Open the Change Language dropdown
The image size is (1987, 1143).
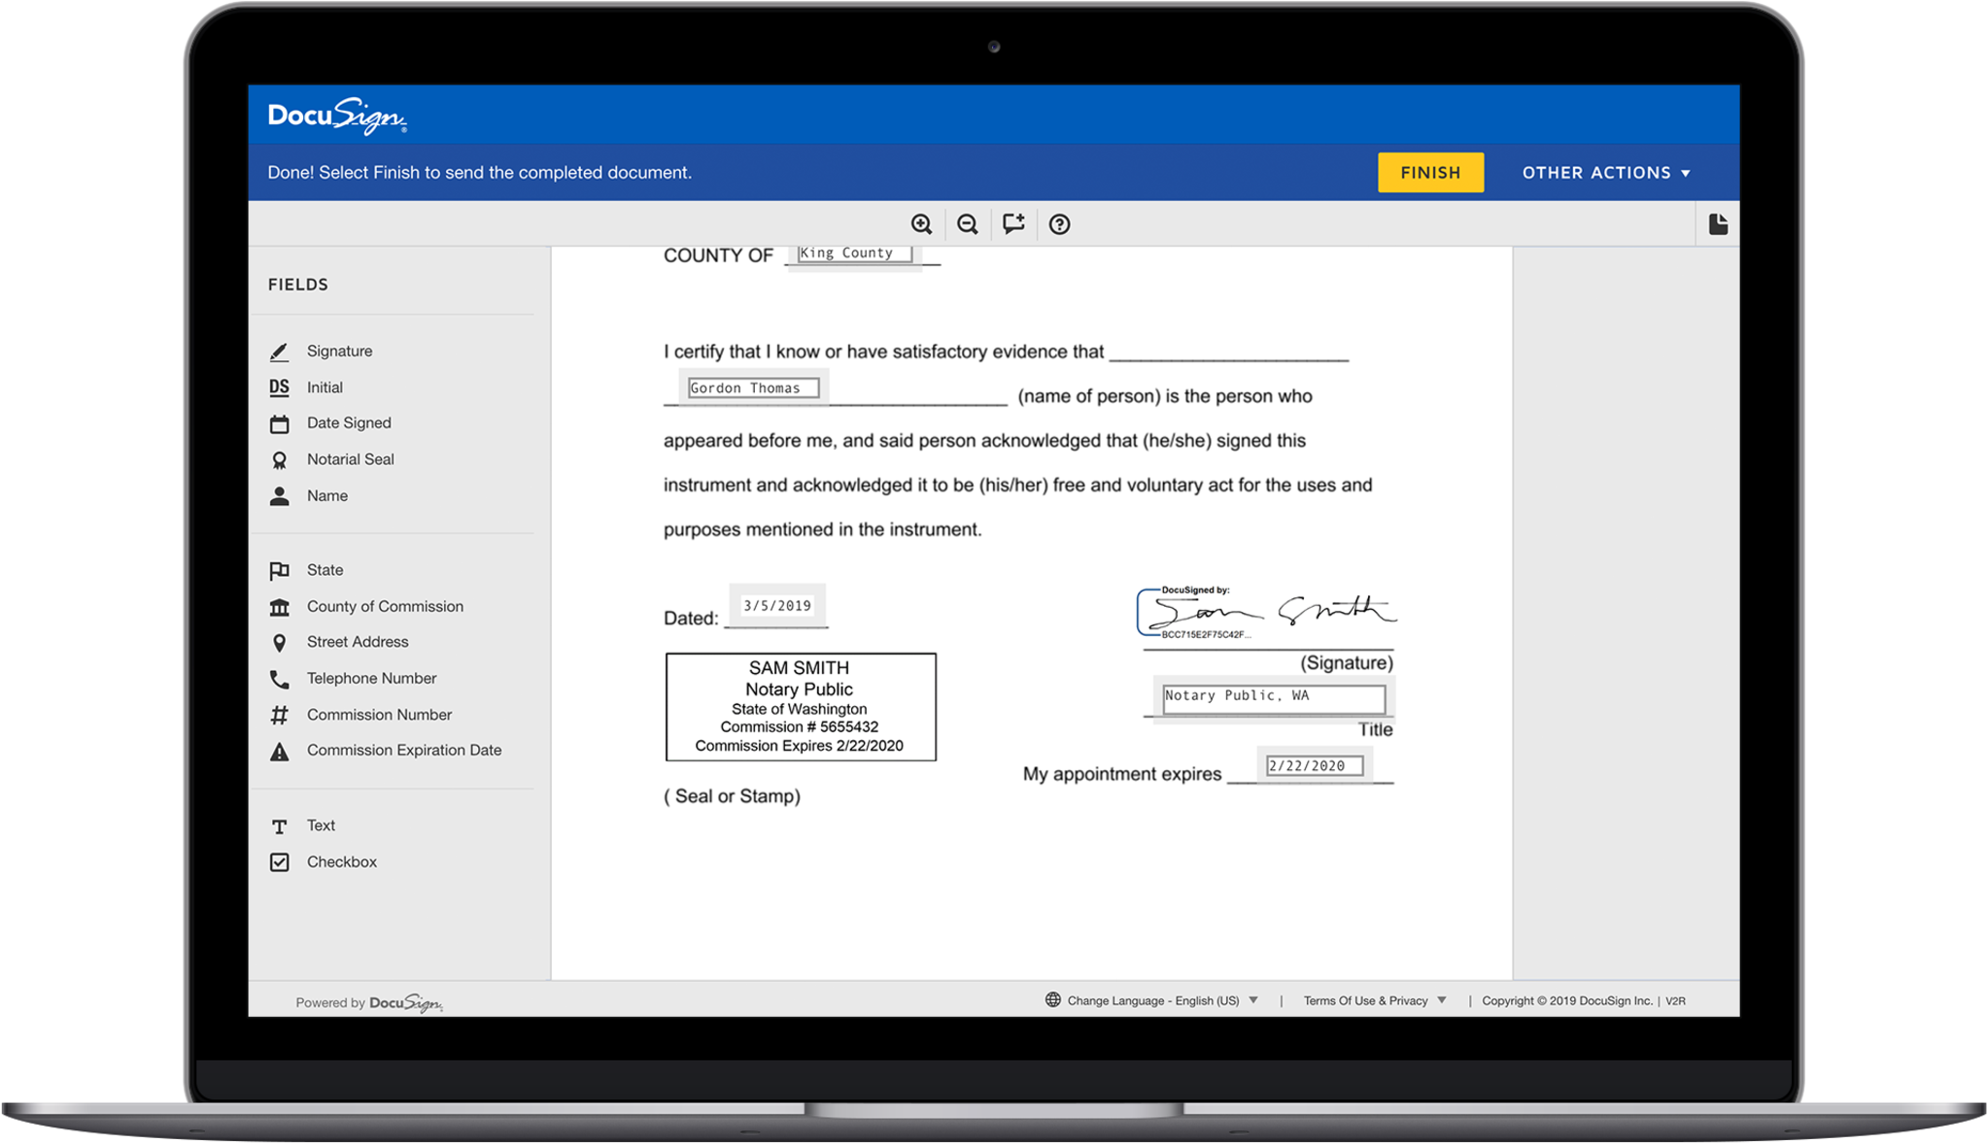click(x=1153, y=1000)
